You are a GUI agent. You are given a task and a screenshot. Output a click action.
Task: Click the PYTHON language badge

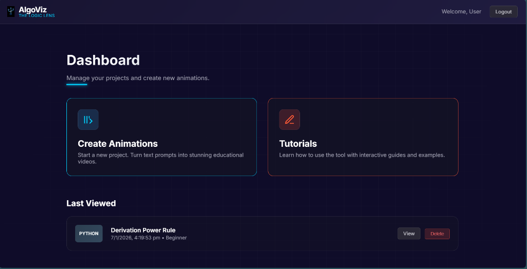click(89, 234)
